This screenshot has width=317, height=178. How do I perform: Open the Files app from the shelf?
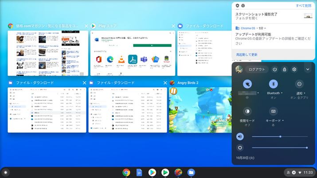(191, 172)
